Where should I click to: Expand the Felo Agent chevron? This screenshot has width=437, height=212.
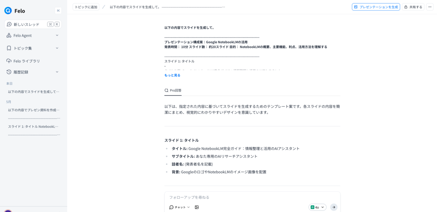[x=57, y=35]
